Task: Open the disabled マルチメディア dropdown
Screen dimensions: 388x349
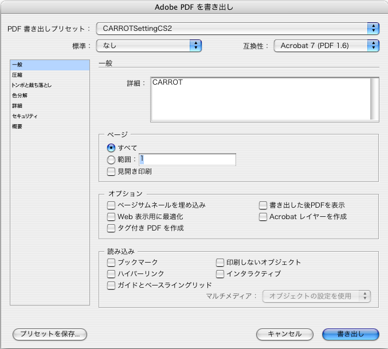Action: pyautogui.click(x=316, y=296)
